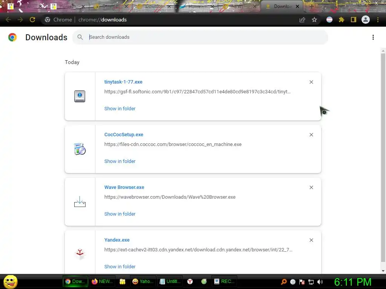The height and width of the screenshot is (289, 386).
Task: Switch to REC... taskbar button
Action: click(224, 281)
